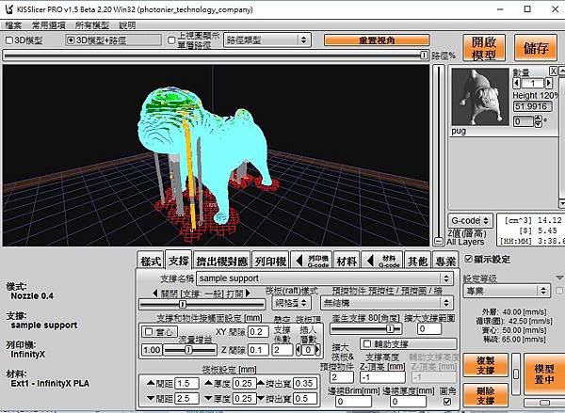Click right arrow beside 打開 support label
This screenshot has height=413, width=565.
coord(248,294)
